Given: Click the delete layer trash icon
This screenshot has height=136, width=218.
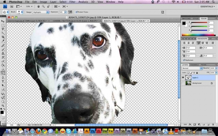Looking at the screenshot, I should (213, 125).
